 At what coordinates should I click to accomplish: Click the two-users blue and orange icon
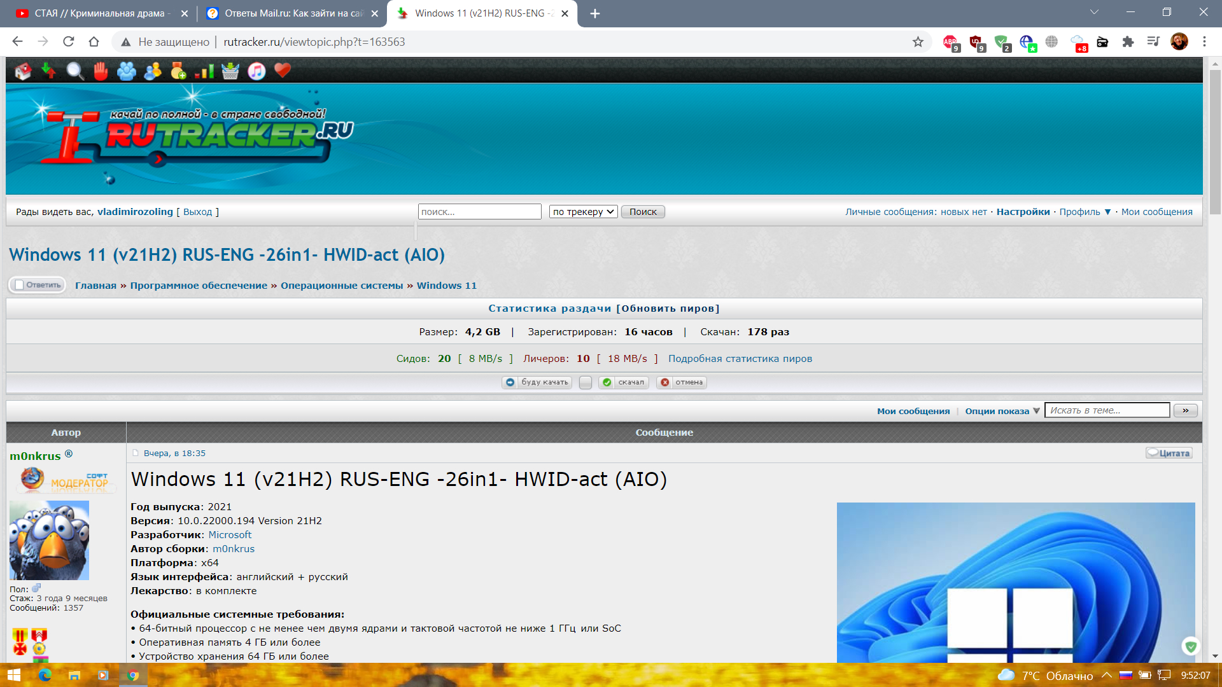tap(153, 71)
